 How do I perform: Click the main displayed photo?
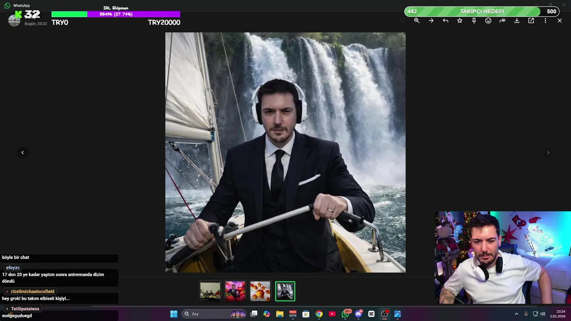click(285, 152)
